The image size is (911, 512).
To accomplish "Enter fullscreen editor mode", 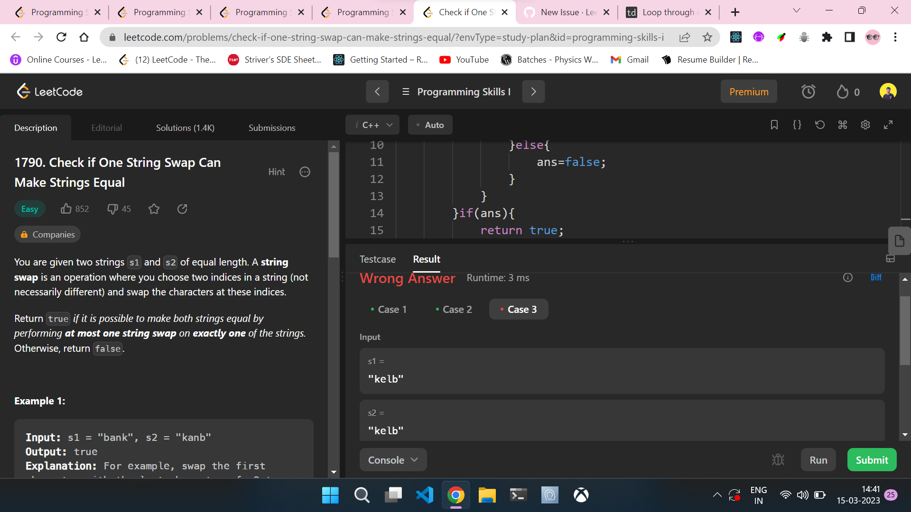I will coord(888,125).
